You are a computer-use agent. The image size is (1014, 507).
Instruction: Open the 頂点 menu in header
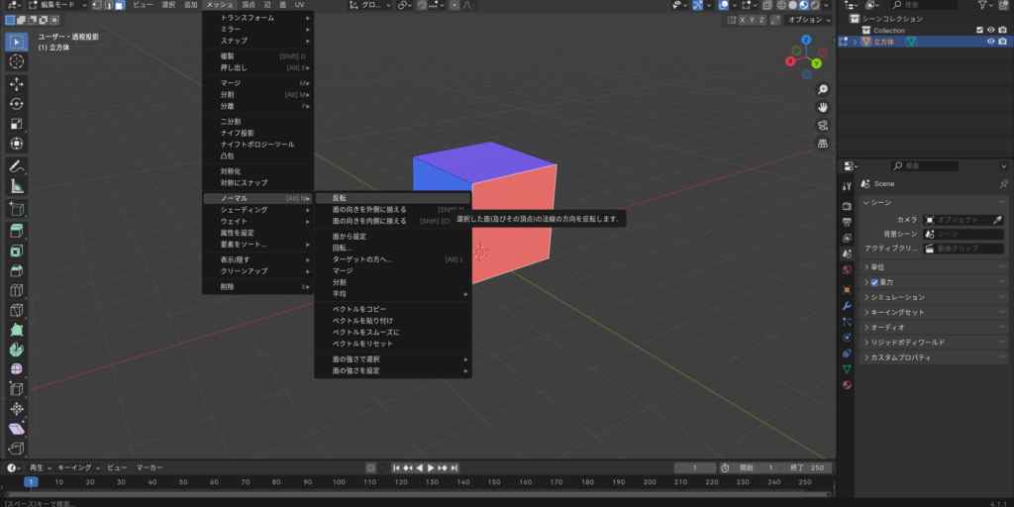point(249,5)
